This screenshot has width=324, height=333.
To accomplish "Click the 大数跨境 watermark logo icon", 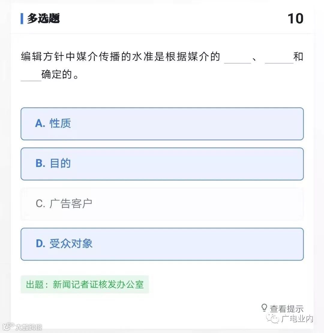I will [8, 326].
